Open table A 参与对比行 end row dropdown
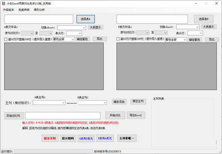The height and width of the screenshot is (154, 222). pos(46,33)
